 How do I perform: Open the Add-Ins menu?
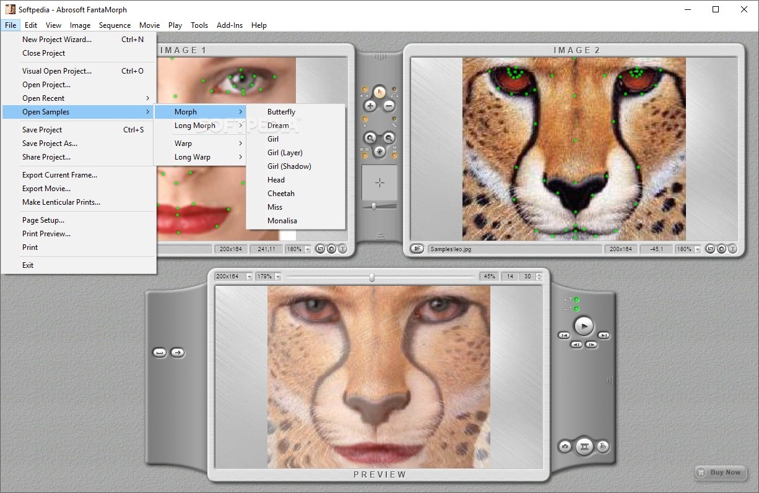(230, 25)
